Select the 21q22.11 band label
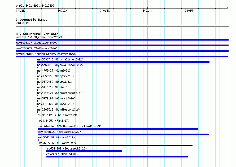This screenshot has height=167, width=236. [x=22, y=23]
